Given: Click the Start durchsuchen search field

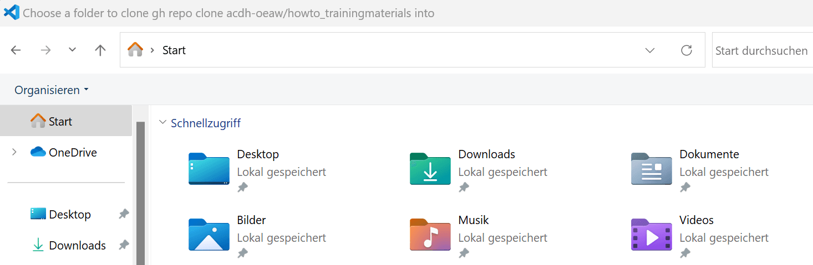Looking at the screenshot, I should pos(761,50).
